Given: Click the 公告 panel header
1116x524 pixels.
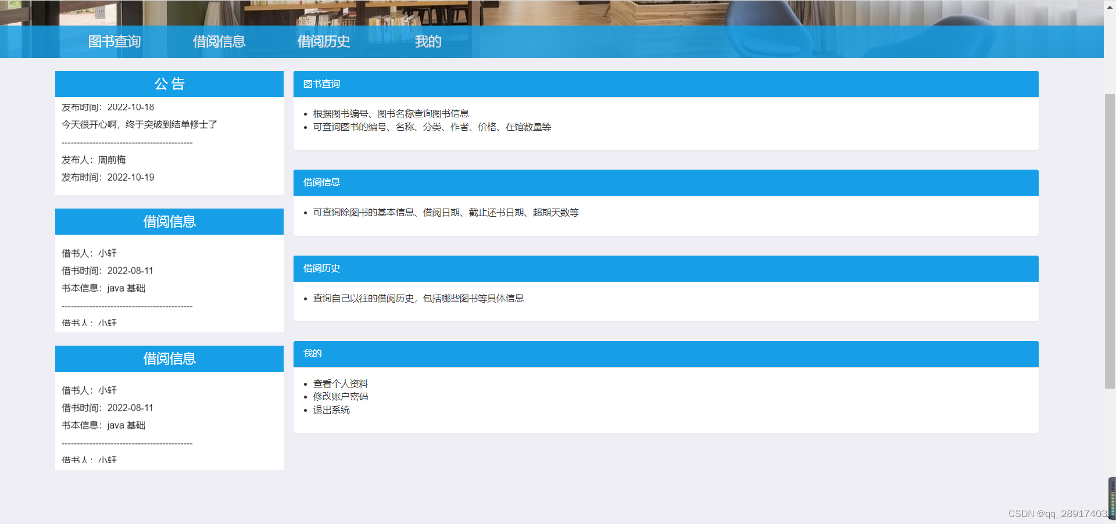Looking at the screenshot, I should tap(169, 84).
